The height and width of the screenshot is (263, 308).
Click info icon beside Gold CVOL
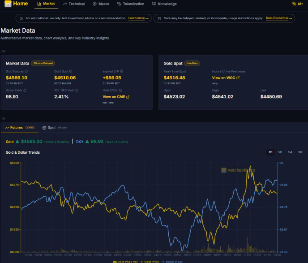click(x=120, y=90)
